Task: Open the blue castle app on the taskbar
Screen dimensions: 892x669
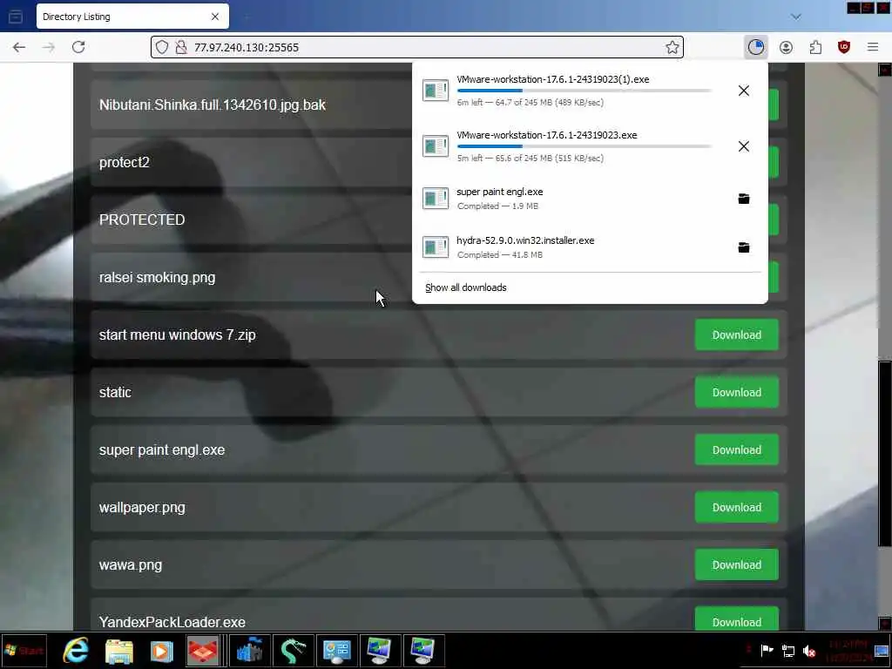Action: [x=250, y=651]
